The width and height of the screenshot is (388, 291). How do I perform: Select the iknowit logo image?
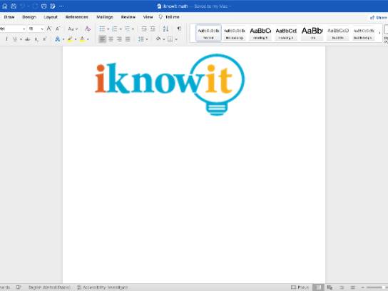[x=170, y=85]
